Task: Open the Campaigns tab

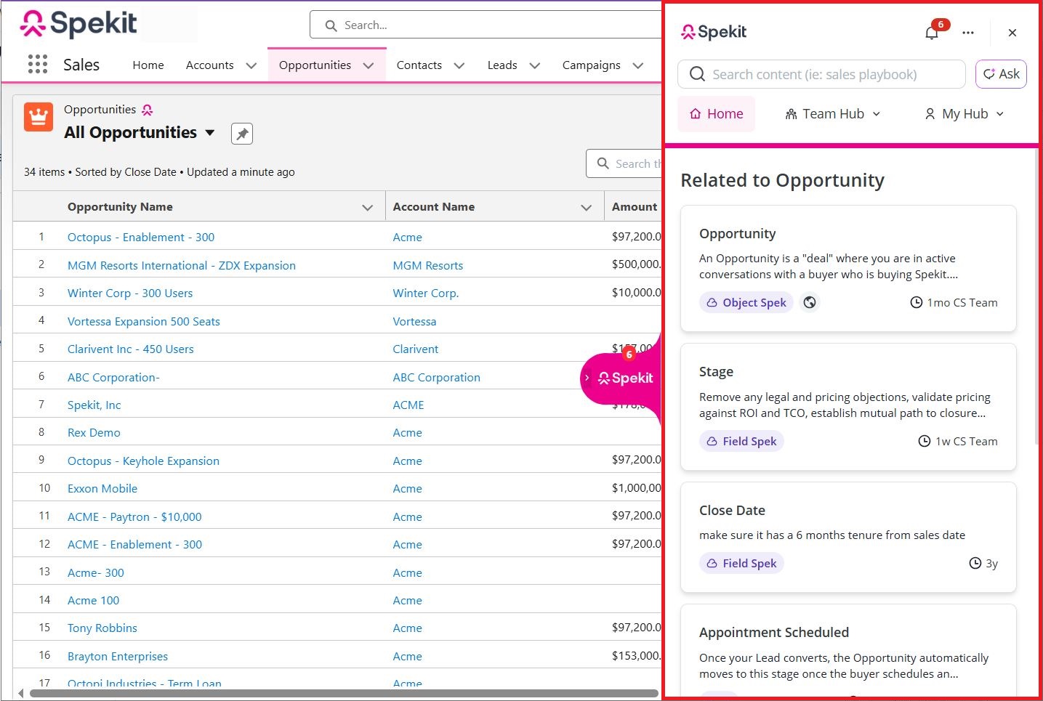Action: (592, 65)
